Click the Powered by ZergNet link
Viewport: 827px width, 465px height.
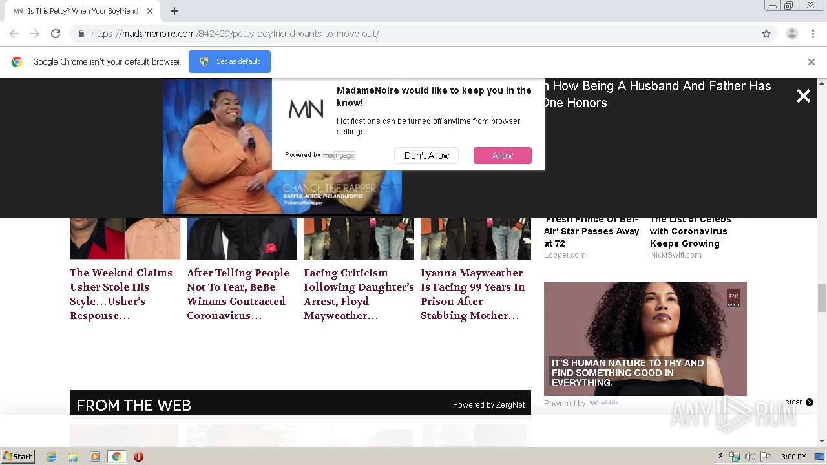[x=488, y=405]
